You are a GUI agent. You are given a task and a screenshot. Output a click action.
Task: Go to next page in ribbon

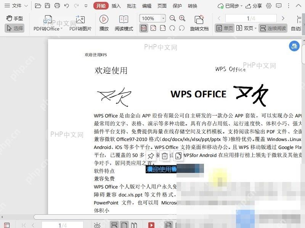click(x=283, y=18)
